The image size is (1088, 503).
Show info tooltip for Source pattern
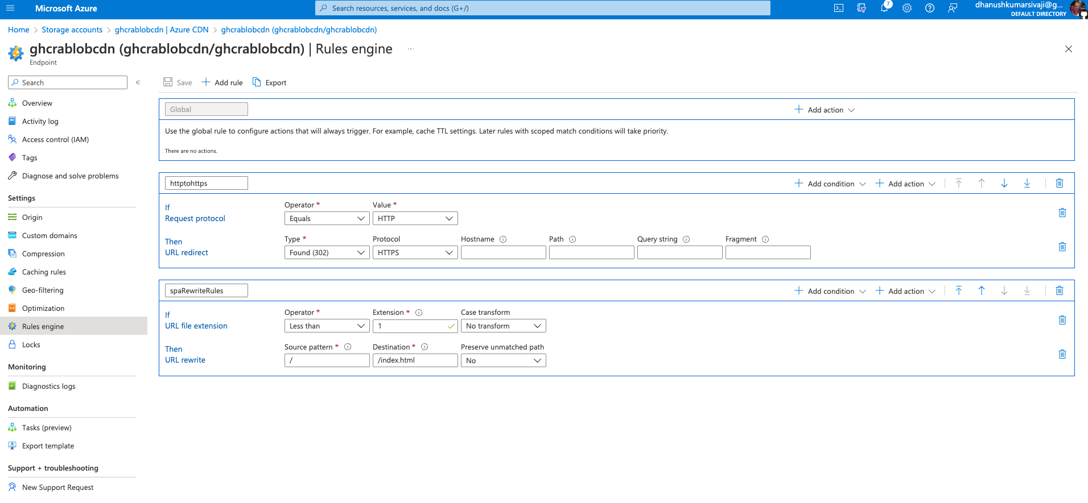pos(348,347)
